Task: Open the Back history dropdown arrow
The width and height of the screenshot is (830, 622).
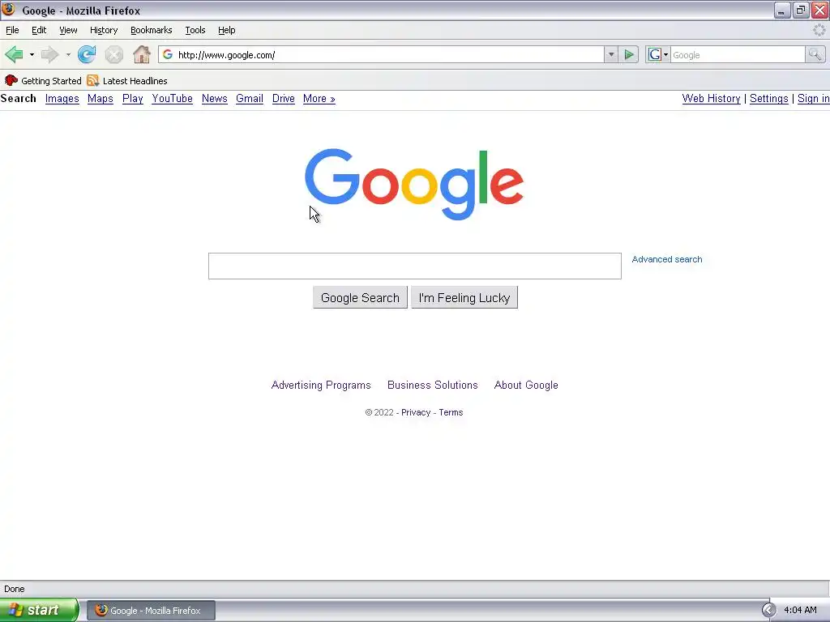Action: click(32, 54)
